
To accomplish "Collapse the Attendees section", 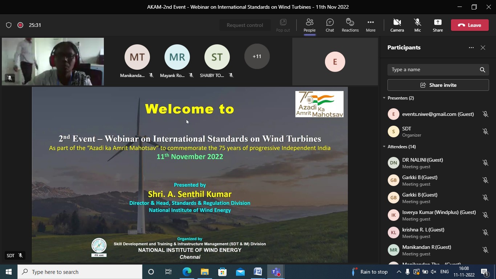I will (384, 147).
